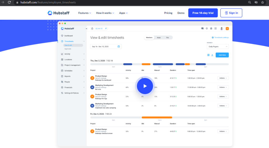
Task: Click the Reports sidebar icon
Action: pyautogui.click(x=62, y=76)
